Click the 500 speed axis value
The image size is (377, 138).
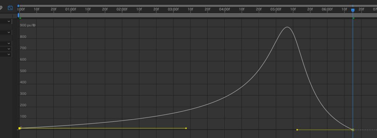(x=23, y=71)
